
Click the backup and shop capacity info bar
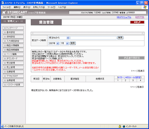108,13
